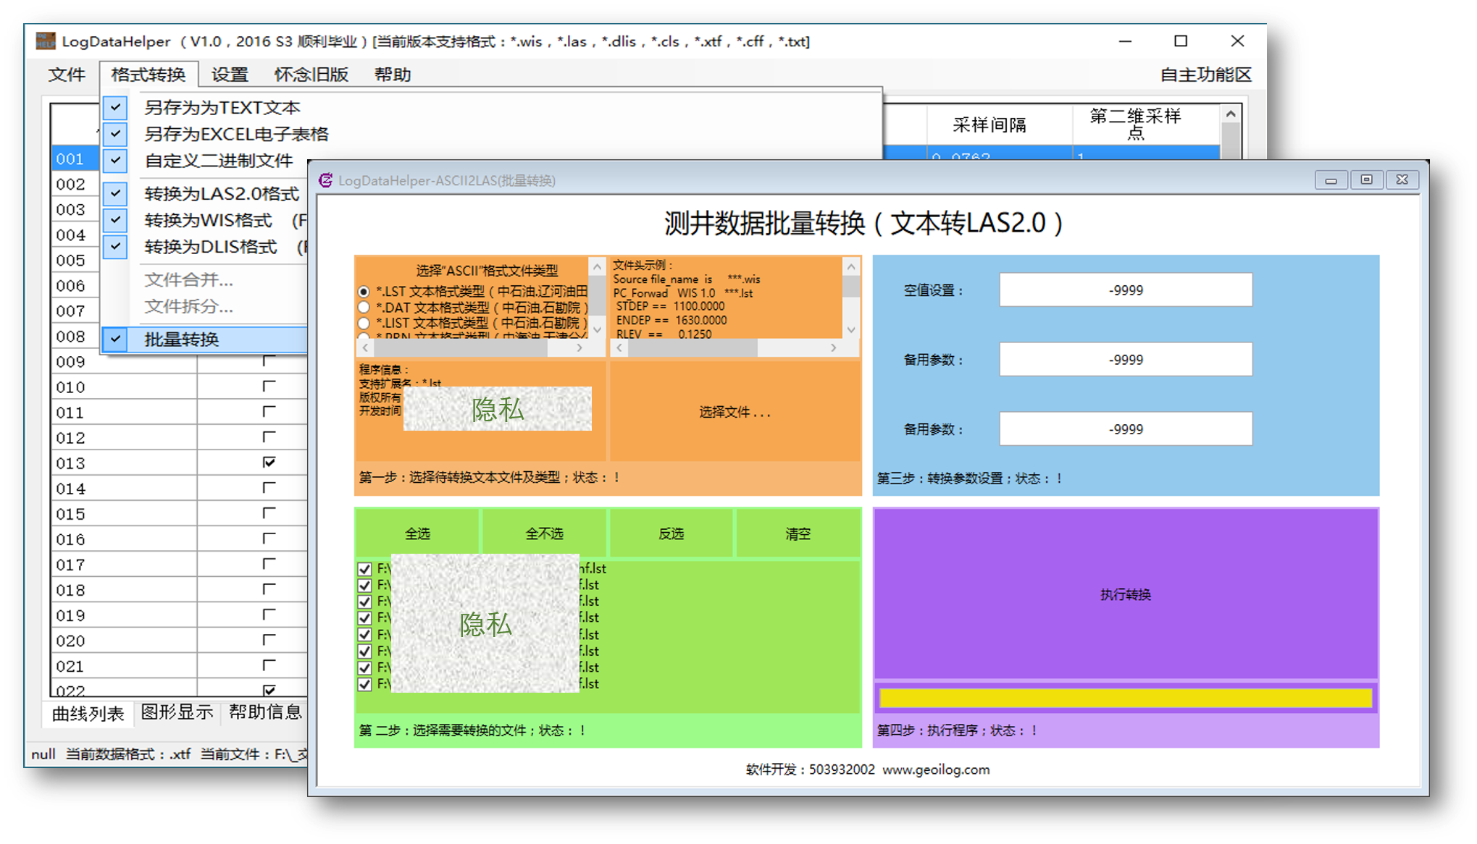This screenshot has height=844, width=1477.
Task: Choose 另存为EXCEL电子表格 menu entry
Action: [236, 134]
